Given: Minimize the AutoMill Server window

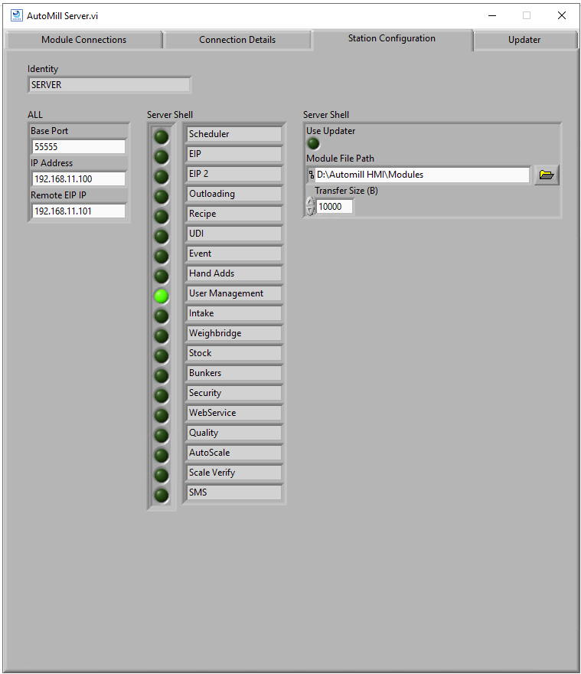Looking at the screenshot, I should click(492, 15).
